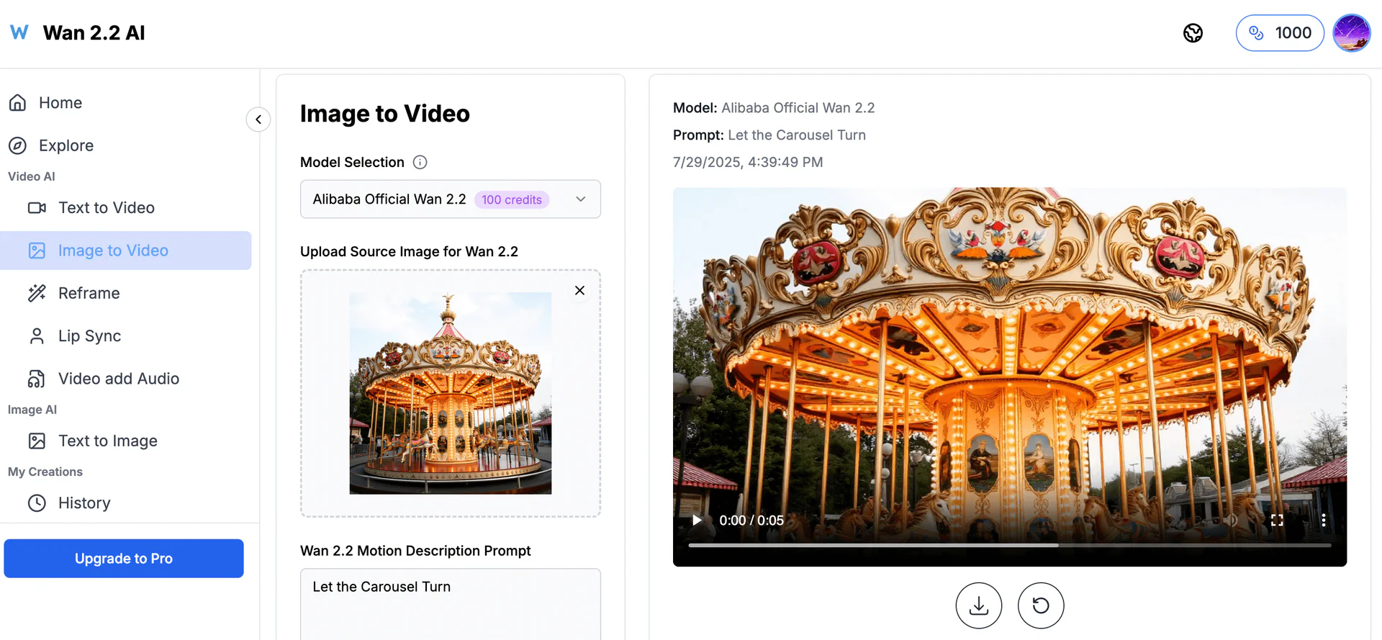Viewport: 1382px width, 640px height.
Task: Click the Video AI section label
Action: [x=32, y=176]
